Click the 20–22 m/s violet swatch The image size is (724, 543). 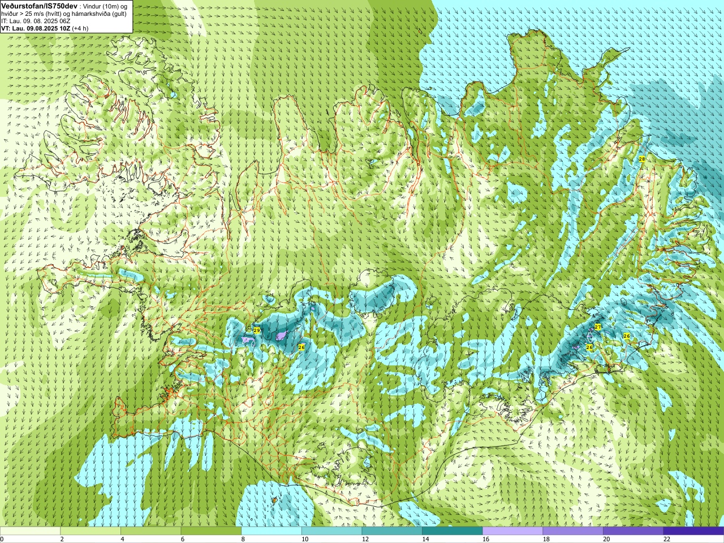[633, 531]
